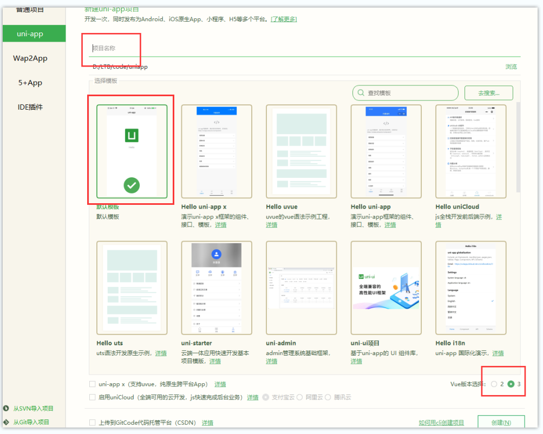Click the green checkmark on default template

pos(132,185)
